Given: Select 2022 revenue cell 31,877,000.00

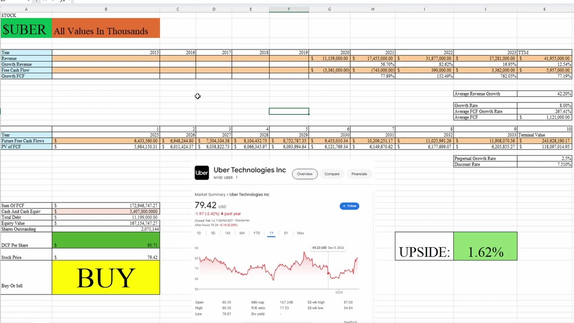Looking at the screenshot, I should (x=424, y=58).
